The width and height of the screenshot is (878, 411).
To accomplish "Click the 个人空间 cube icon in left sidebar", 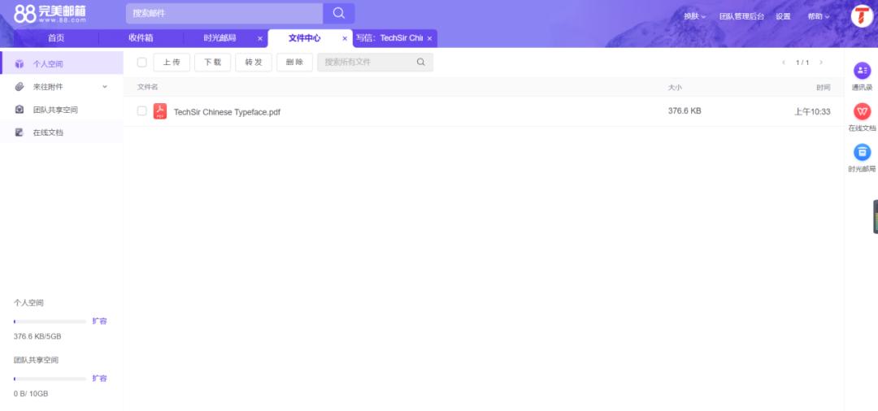I will pyautogui.click(x=20, y=63).
